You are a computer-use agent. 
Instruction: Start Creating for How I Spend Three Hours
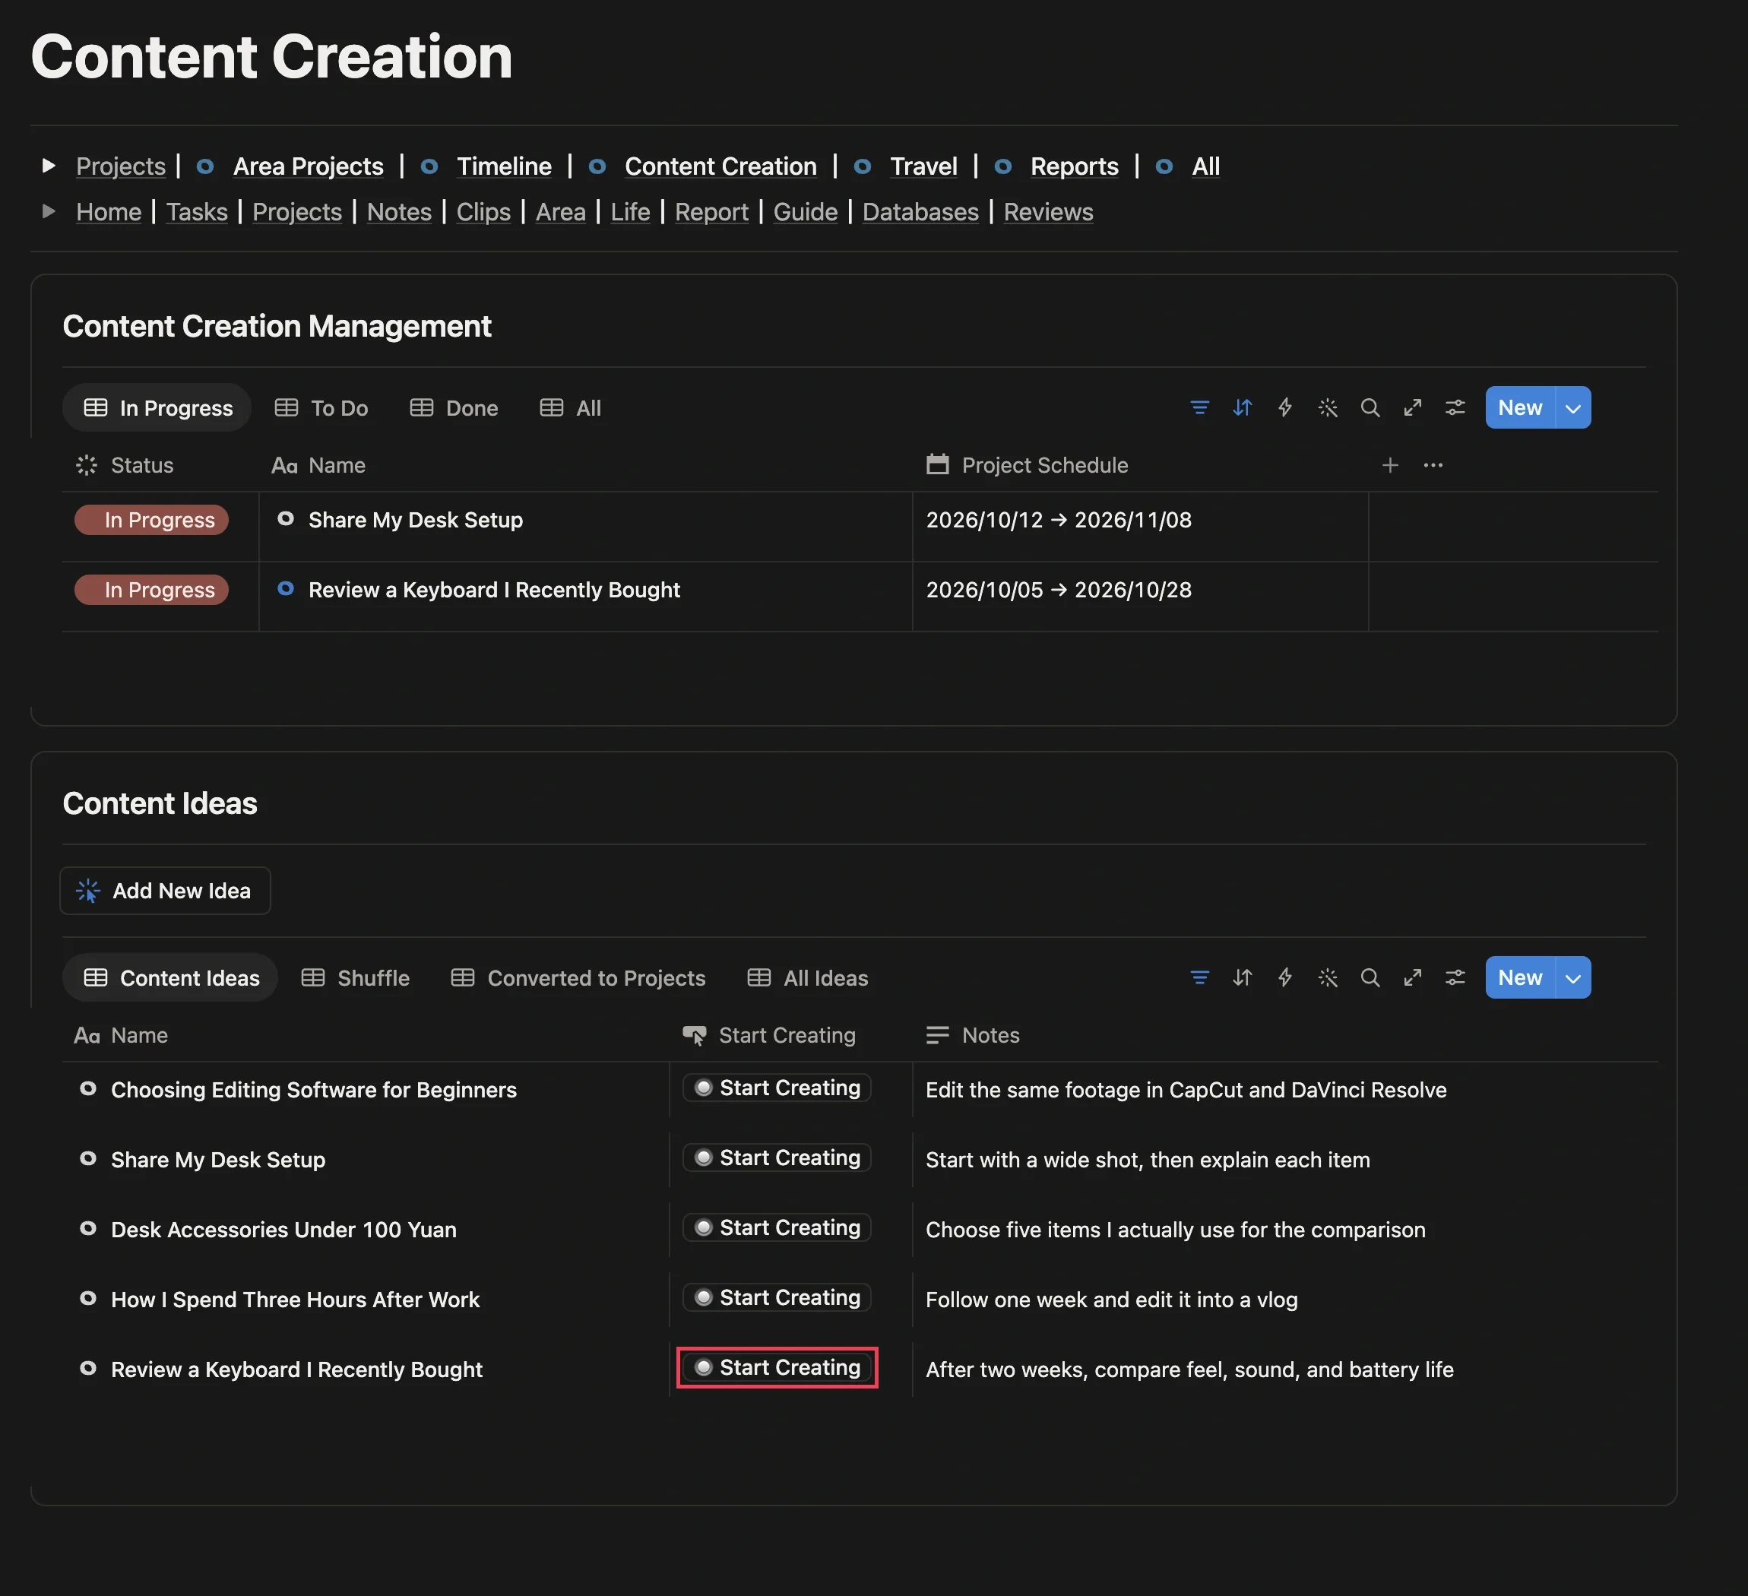[x=777, y=1298]
